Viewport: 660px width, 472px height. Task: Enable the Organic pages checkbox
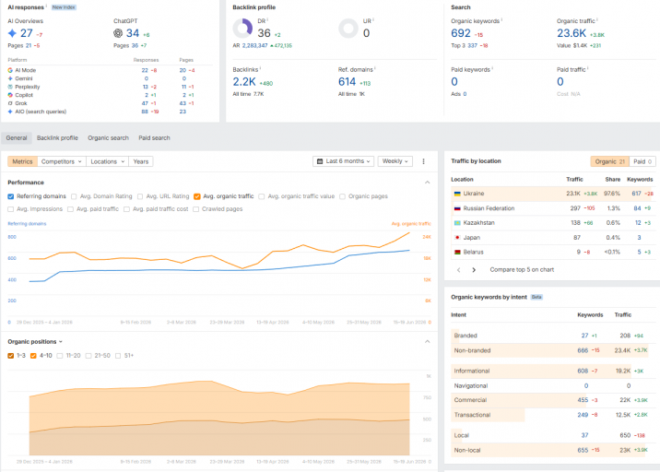tap(343, 196)
